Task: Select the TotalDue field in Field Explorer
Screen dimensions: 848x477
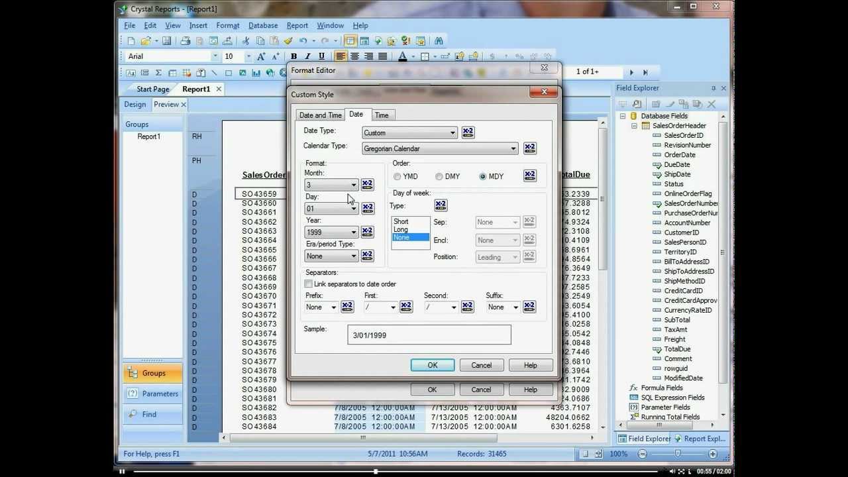Action: pos(677,349)
